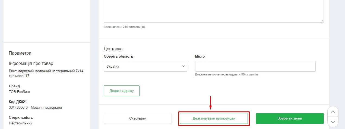Click the Доставка section heading

click(x=113, y=49)
